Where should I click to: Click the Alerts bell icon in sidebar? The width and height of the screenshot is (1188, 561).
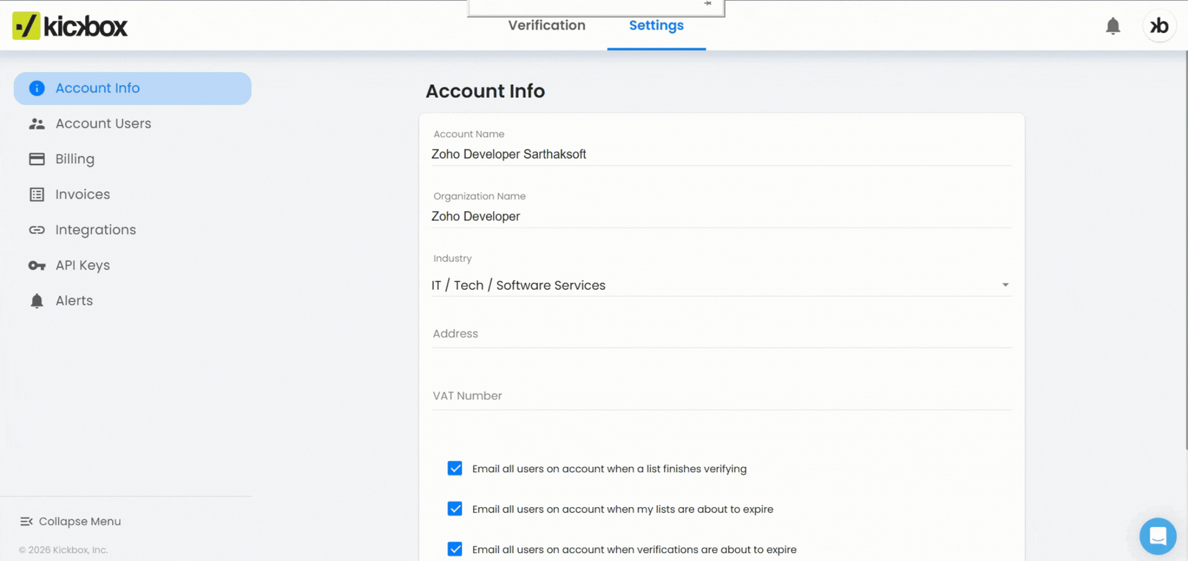pyautogui.click(x=37, y=301)
